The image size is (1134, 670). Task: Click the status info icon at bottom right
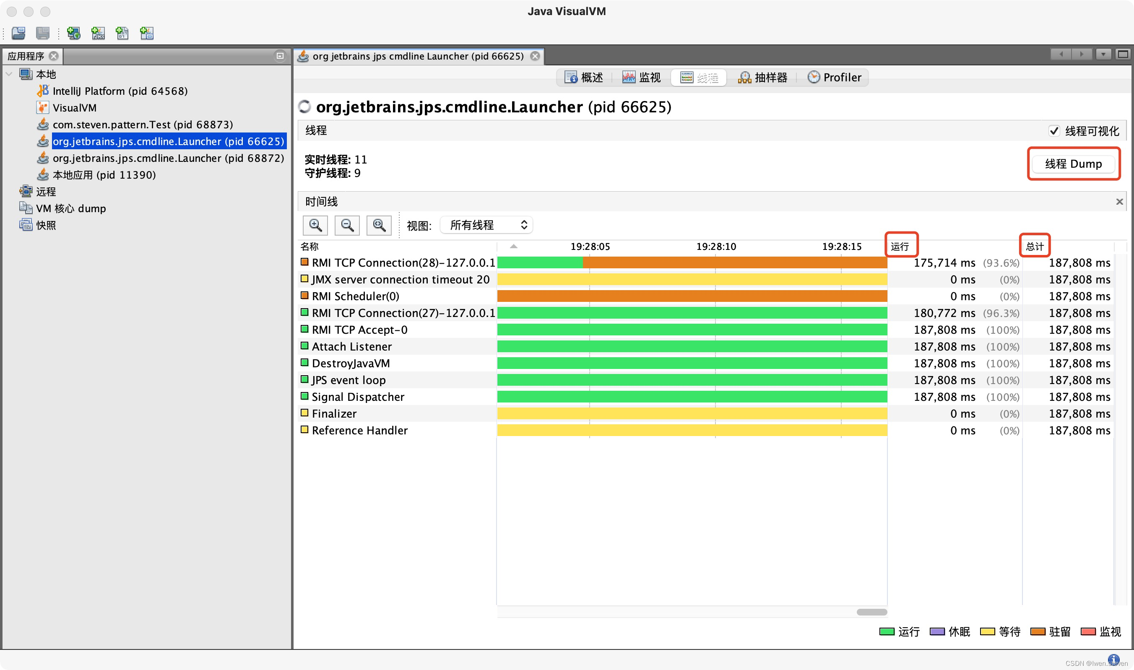1114,659
